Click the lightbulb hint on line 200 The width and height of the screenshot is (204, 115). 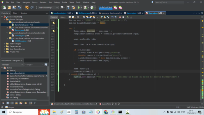[x=54, y=31]
